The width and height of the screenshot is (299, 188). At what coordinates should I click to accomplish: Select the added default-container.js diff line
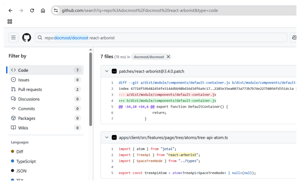coord(167,100)
